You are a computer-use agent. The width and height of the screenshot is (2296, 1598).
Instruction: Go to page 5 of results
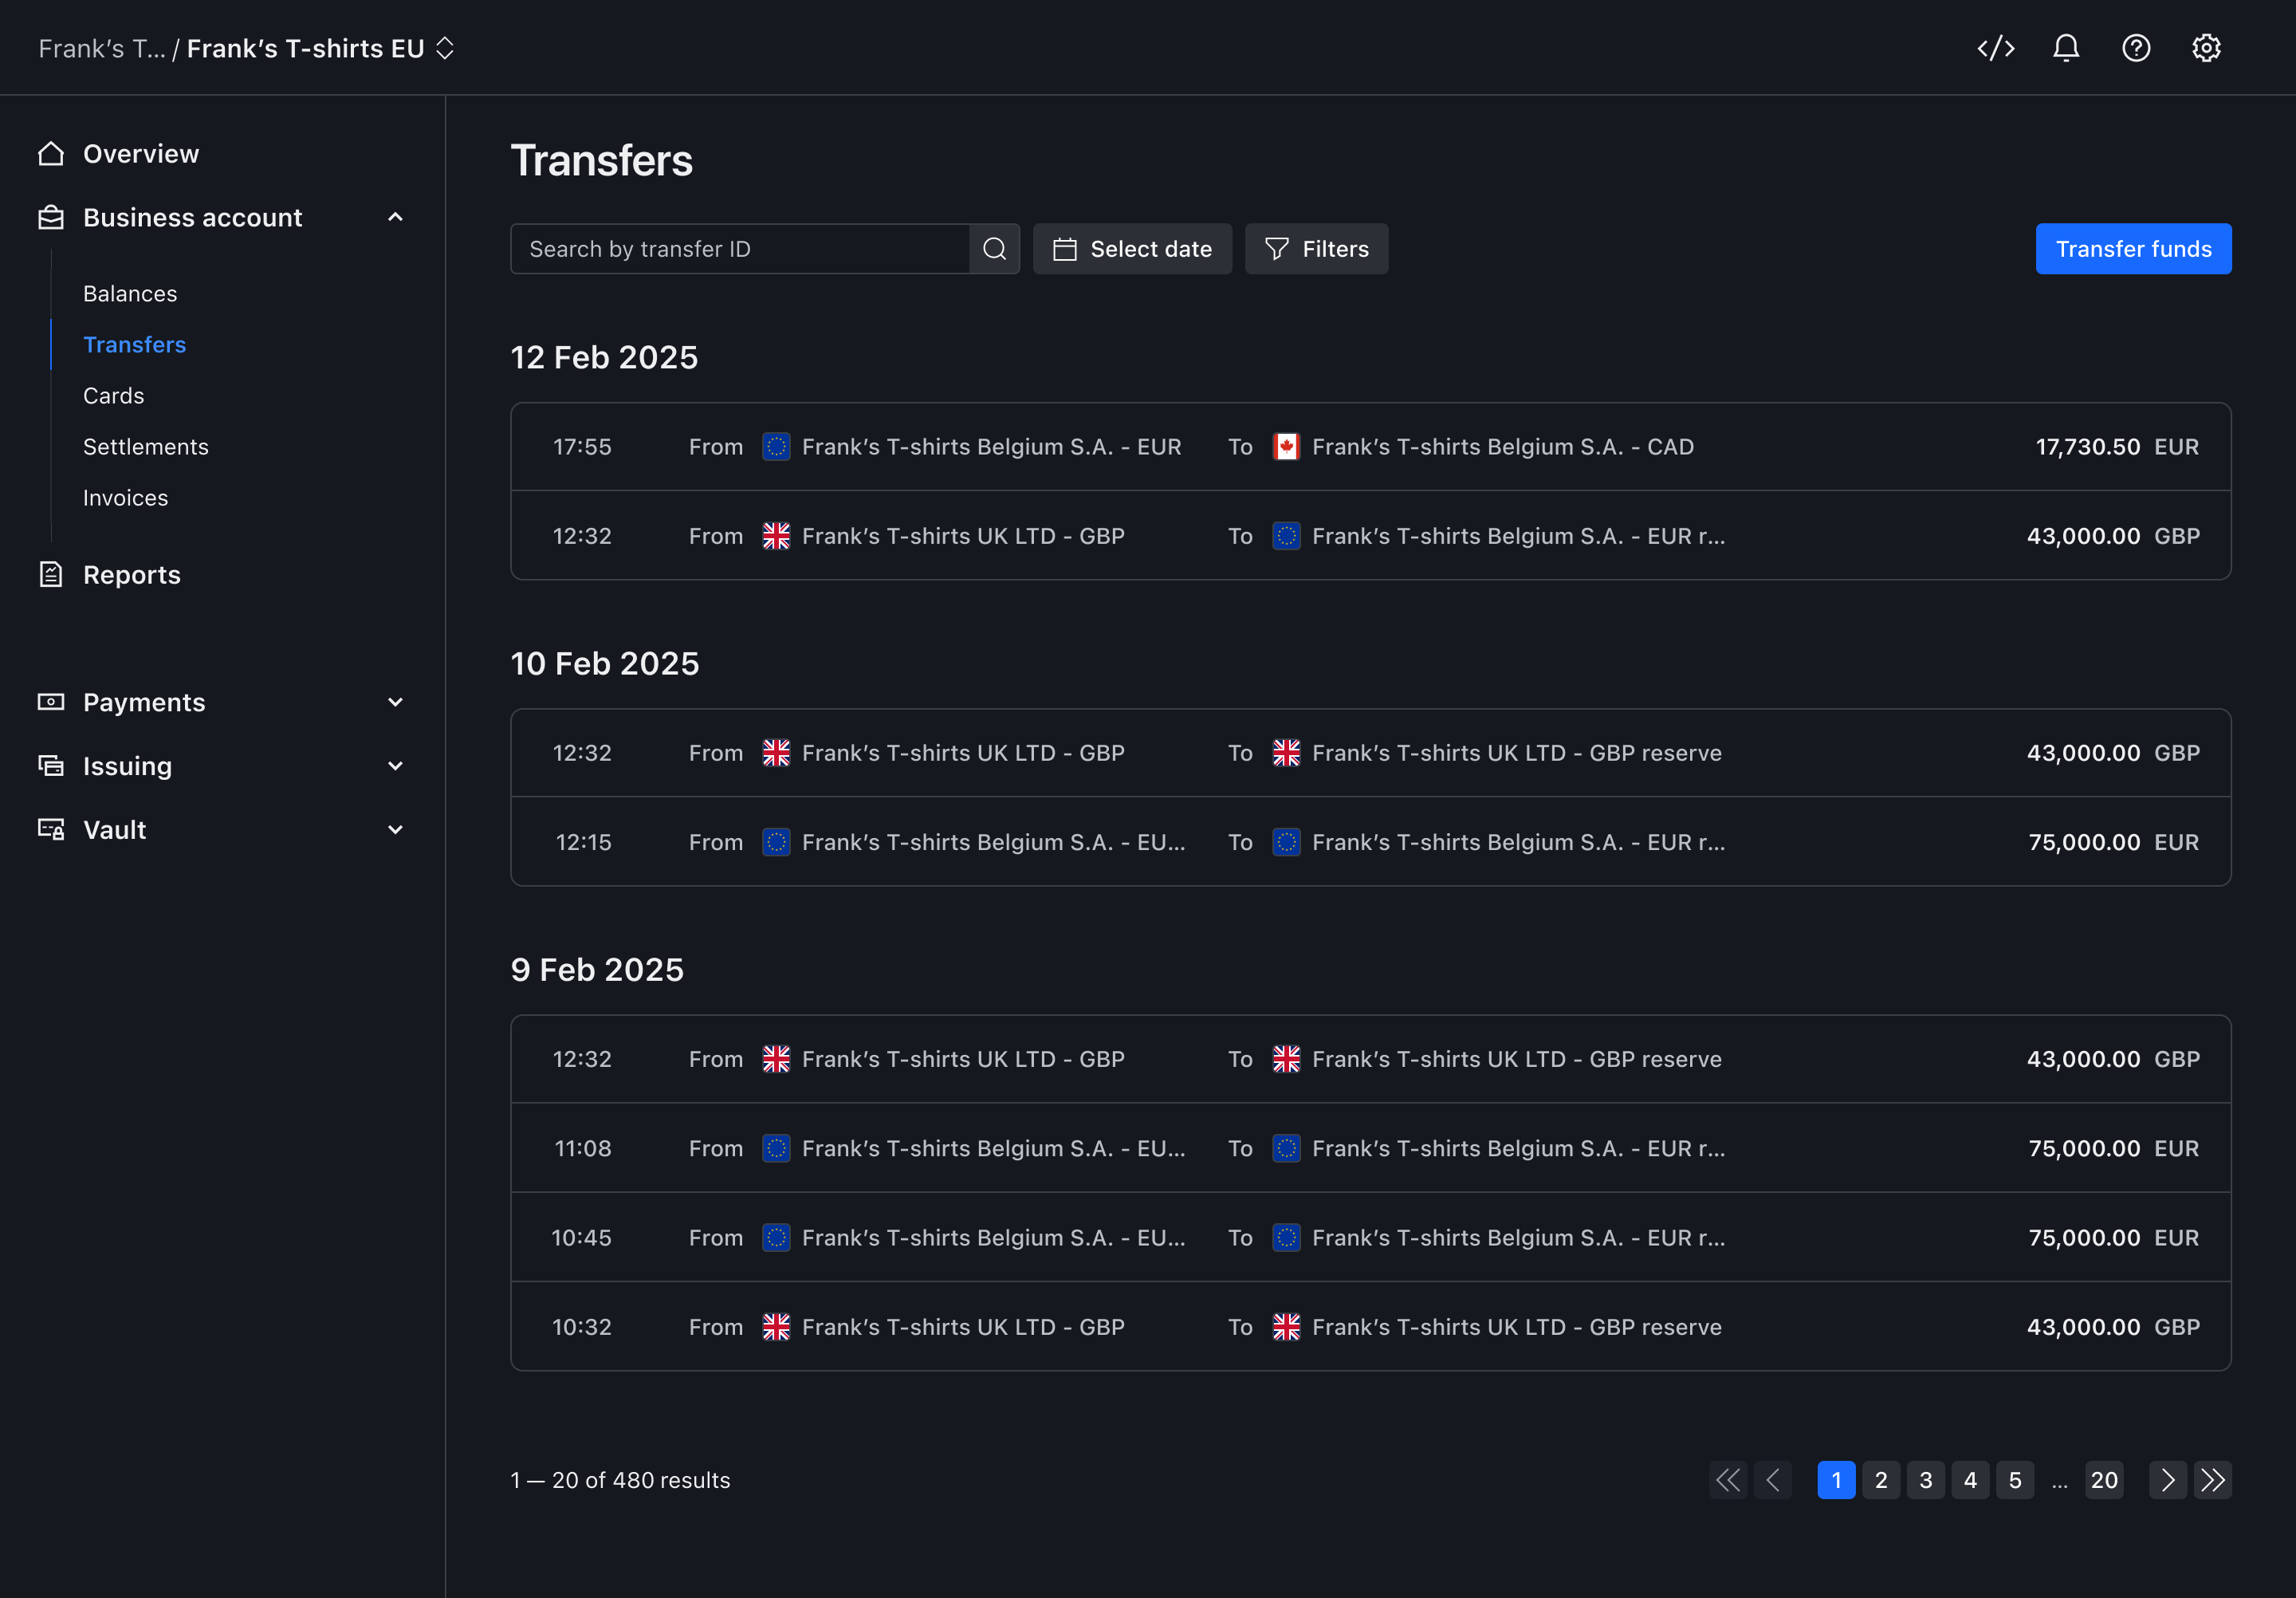(2015, 1480)
